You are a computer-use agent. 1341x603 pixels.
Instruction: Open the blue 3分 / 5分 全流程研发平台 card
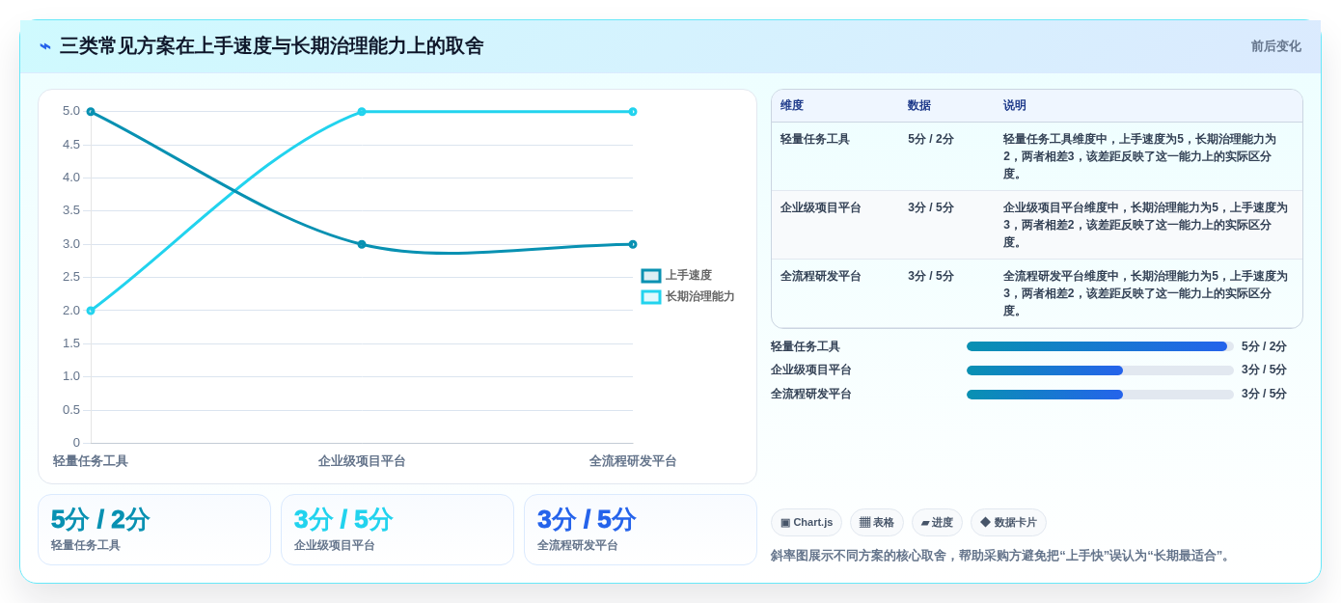(641, 530)
